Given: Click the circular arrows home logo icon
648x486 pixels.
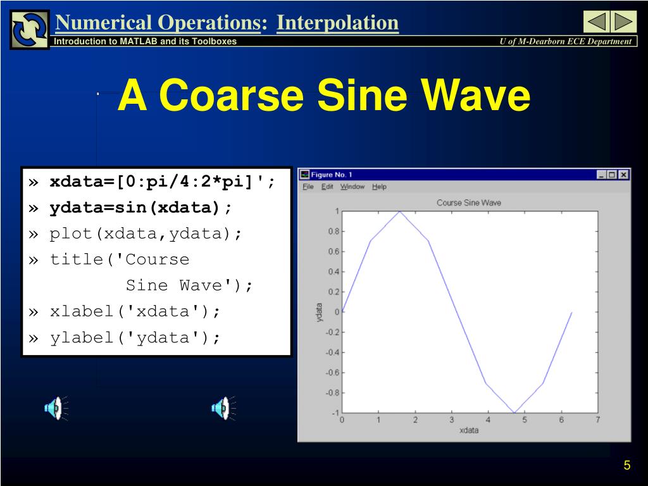Looking at the screenshot, I should point(29,30).
